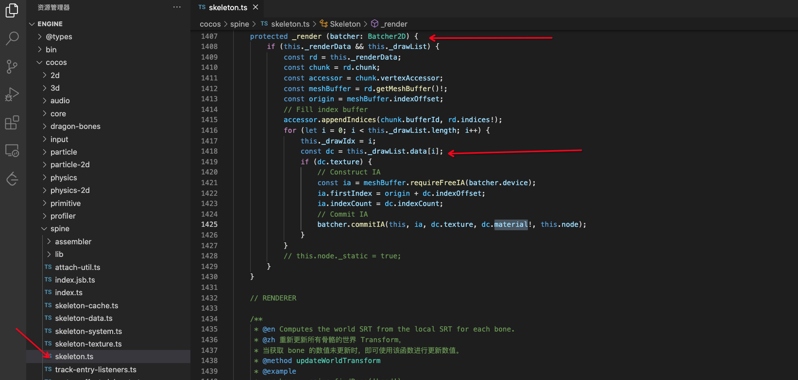
Task: Click 'updateWorldTransform' in the doc comment
Action: point(339,361)
